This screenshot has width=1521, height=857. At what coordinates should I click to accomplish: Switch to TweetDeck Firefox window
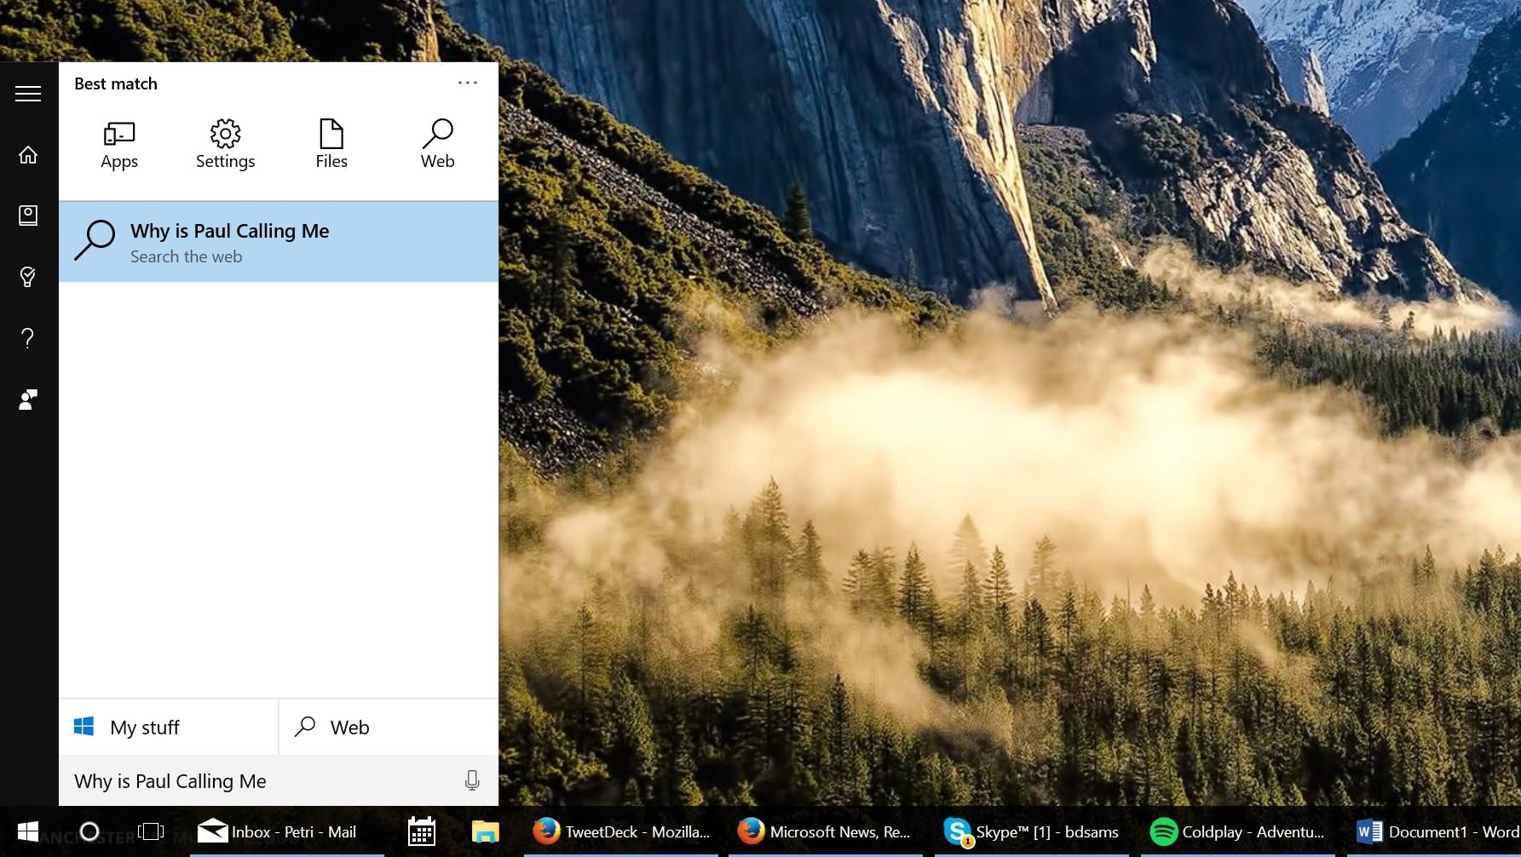click(622, 831)
